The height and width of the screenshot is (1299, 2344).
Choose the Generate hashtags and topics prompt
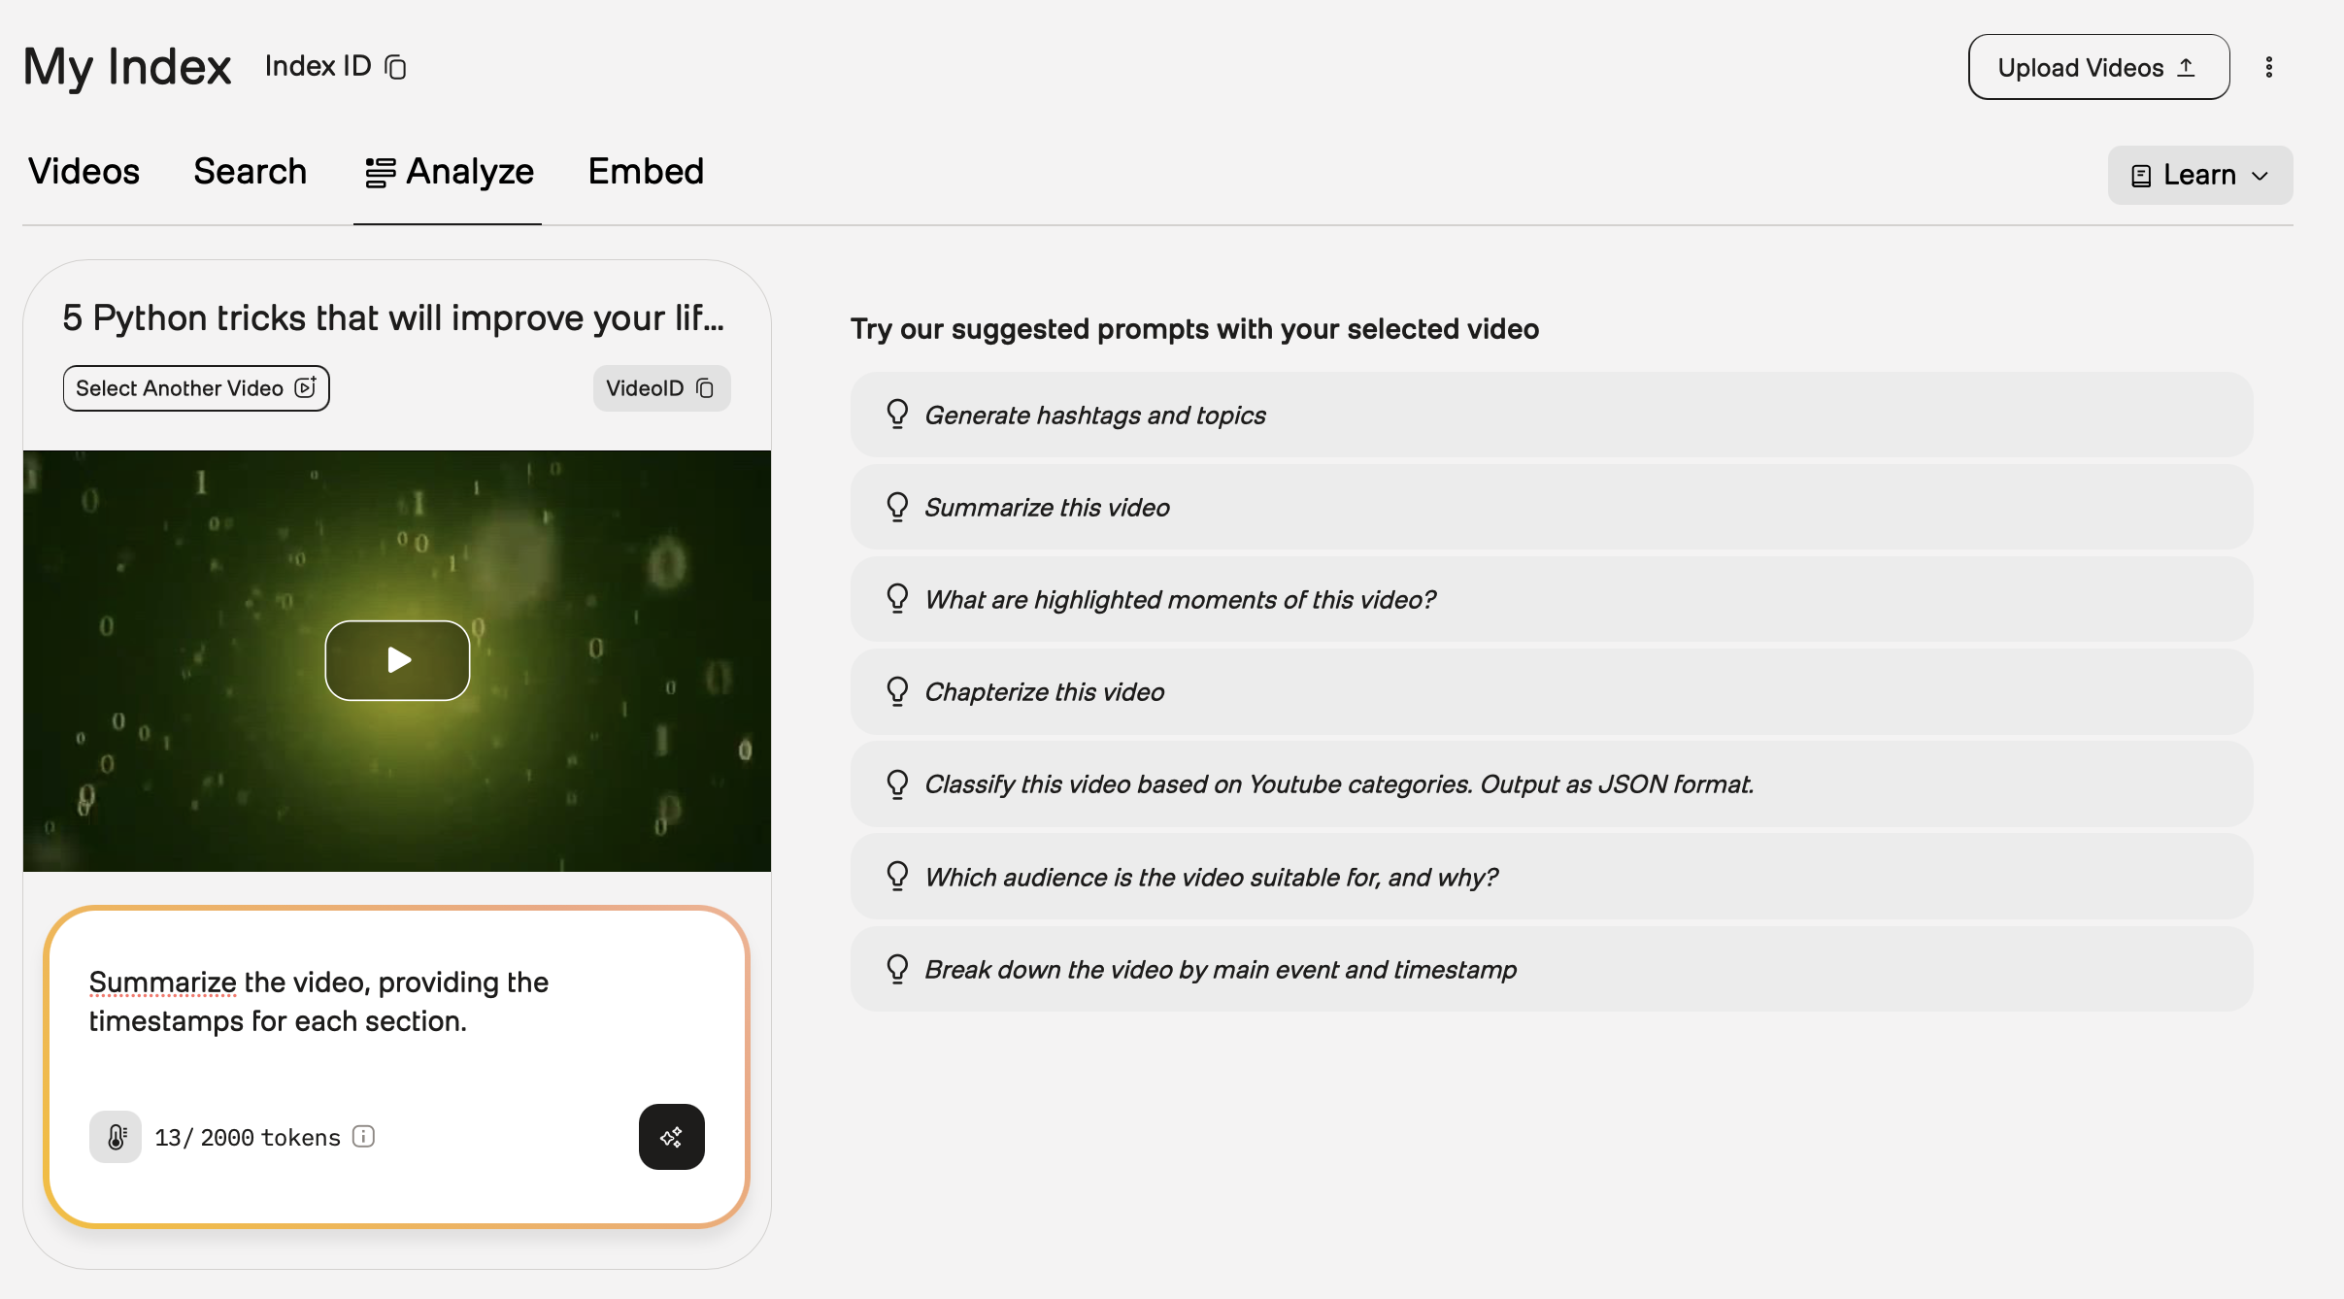(1094, 416)
